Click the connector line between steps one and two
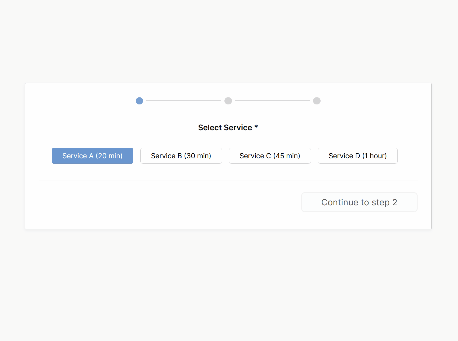458x341 pixels. point(183,101)
